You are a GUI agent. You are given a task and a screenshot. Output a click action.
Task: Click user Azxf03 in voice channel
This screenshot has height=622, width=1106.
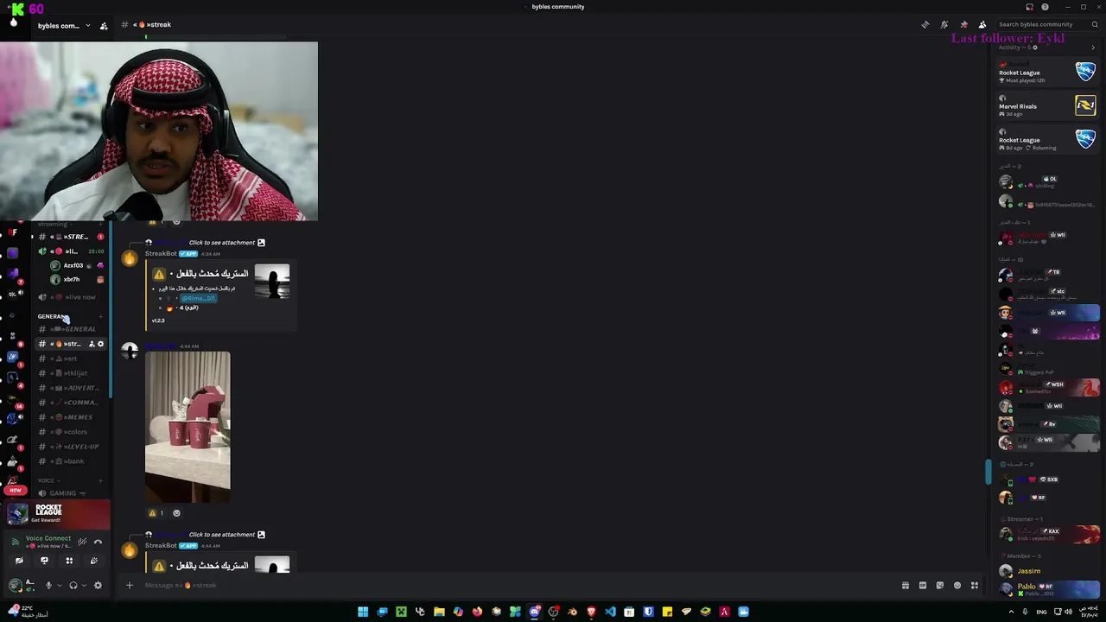[x=78, y=265]
